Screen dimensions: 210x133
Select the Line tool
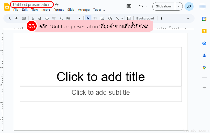click(x=117, y=18)
